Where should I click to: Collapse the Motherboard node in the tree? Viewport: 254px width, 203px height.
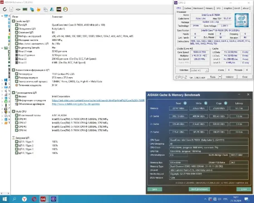[x=2, y=48]
